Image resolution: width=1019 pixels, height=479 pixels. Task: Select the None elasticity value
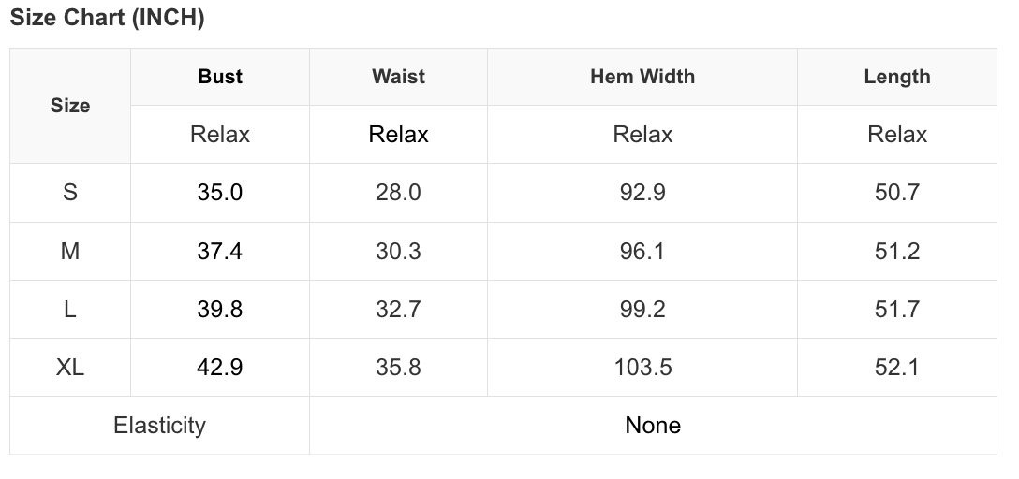pos(653,425)
